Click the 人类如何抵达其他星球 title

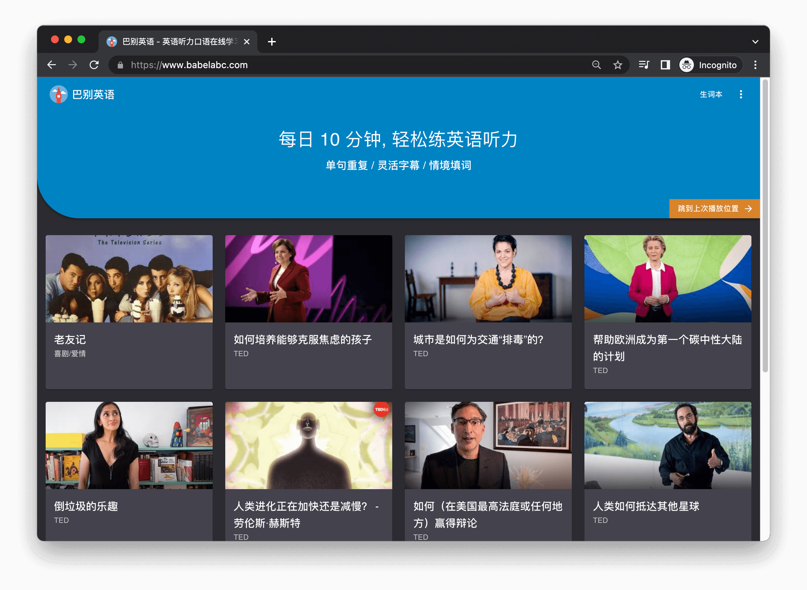pyautogui.click(x=646, y=506)
